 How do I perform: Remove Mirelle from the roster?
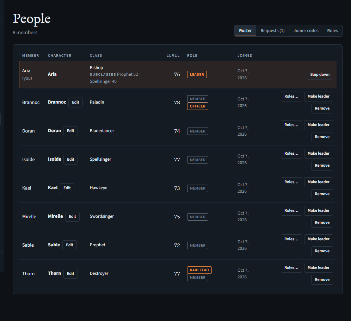[x=322, y=222]
